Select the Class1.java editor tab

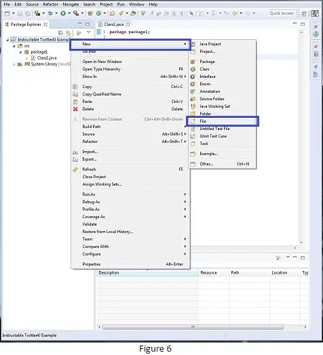click(x=113, y=24)
